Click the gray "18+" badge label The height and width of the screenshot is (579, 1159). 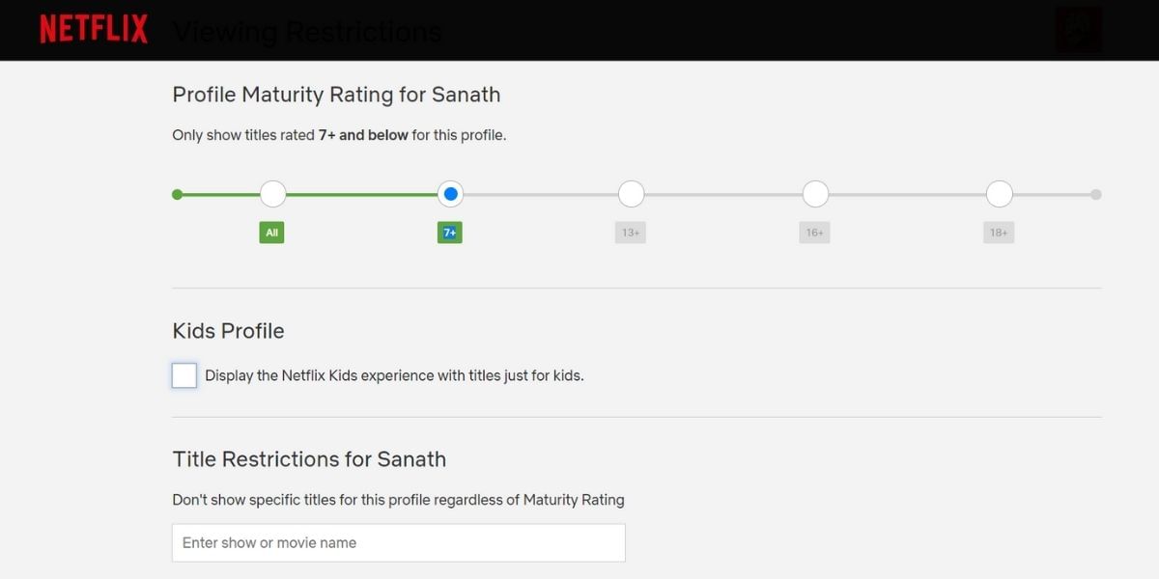pyautogui.click(x=999, y=233)
